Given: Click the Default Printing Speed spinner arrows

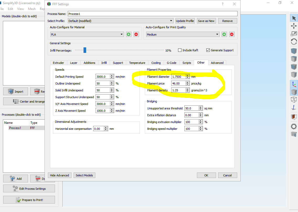Looking at the screenshot, I should 112,76.
